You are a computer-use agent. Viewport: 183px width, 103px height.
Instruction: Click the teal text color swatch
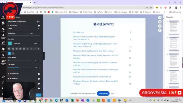(10, 43)
